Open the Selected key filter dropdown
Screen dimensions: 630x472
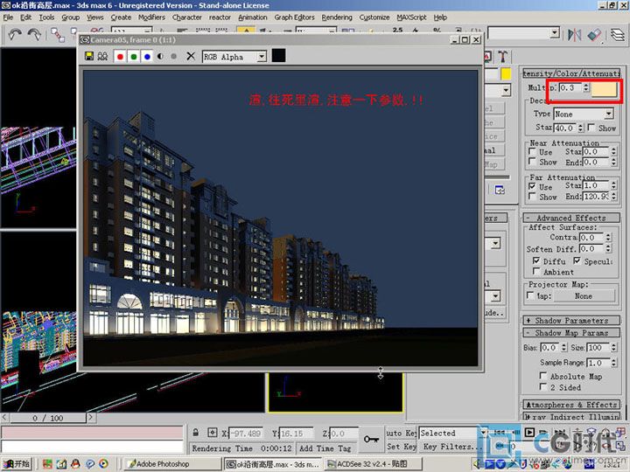[483, 433]
